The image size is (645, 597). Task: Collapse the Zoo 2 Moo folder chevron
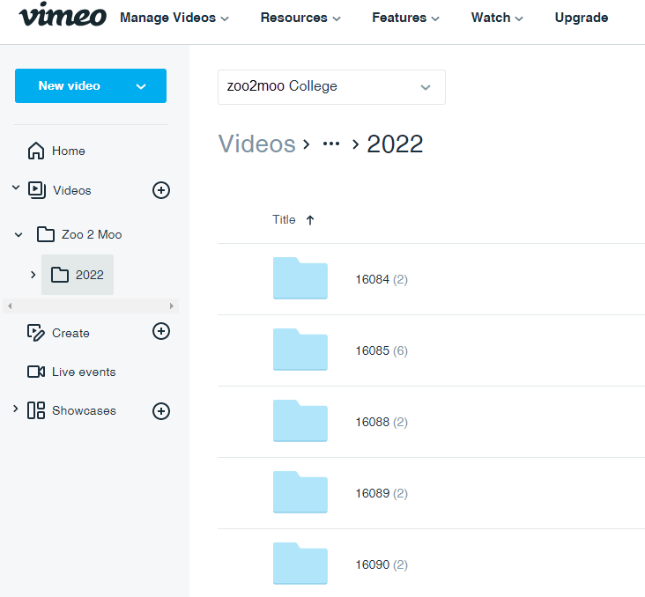pos(19,235)
